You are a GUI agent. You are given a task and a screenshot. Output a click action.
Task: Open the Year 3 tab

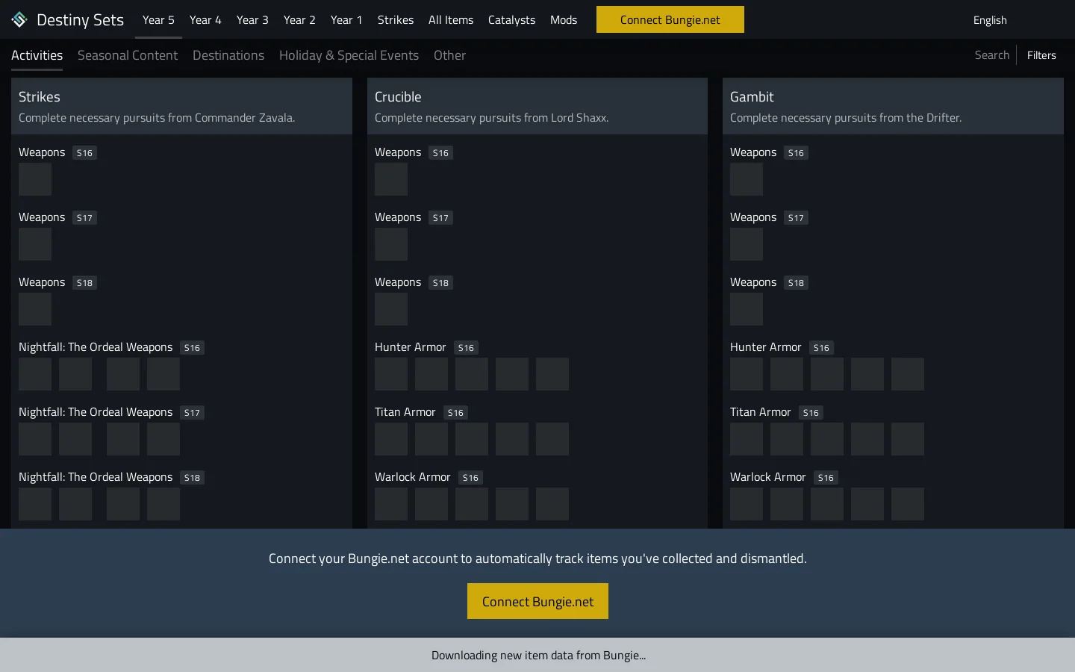pos(252,19)
